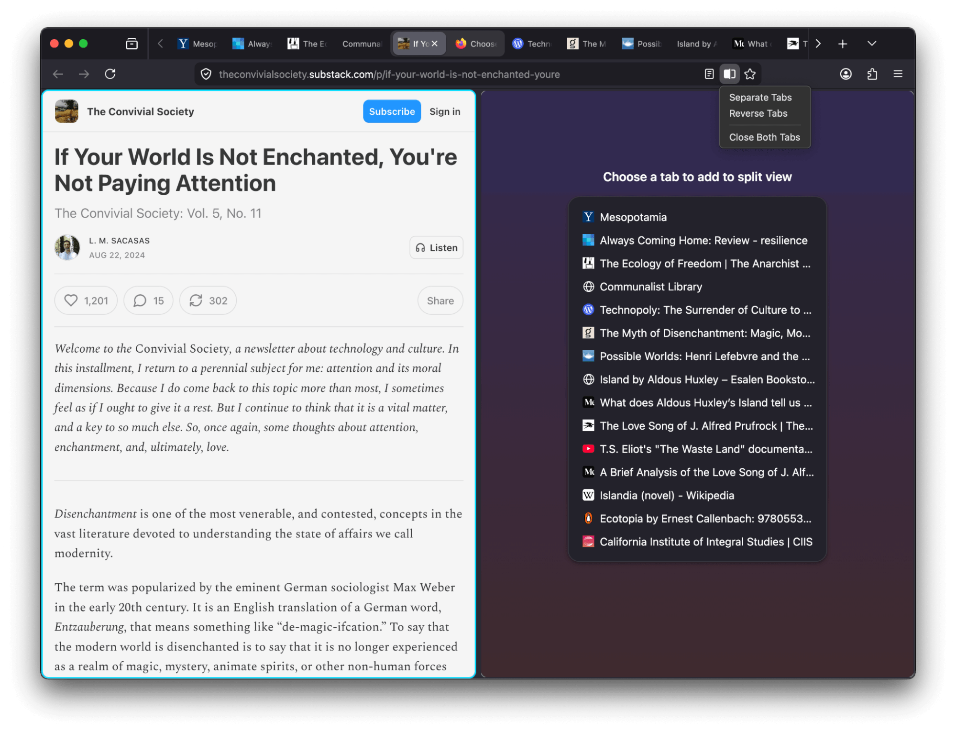This screenshot has width=956, height=733.
Task: Click the Subscribe button
Action: [392, 111]
